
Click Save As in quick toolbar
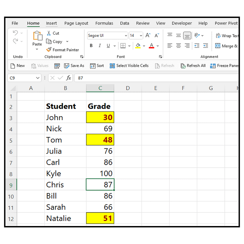(74, 66)
